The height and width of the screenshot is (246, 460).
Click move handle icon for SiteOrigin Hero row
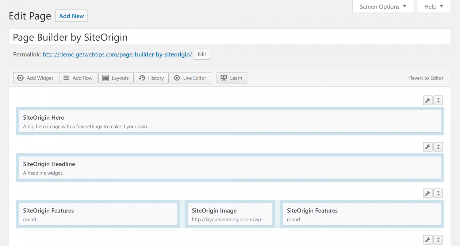click(438, 100)
